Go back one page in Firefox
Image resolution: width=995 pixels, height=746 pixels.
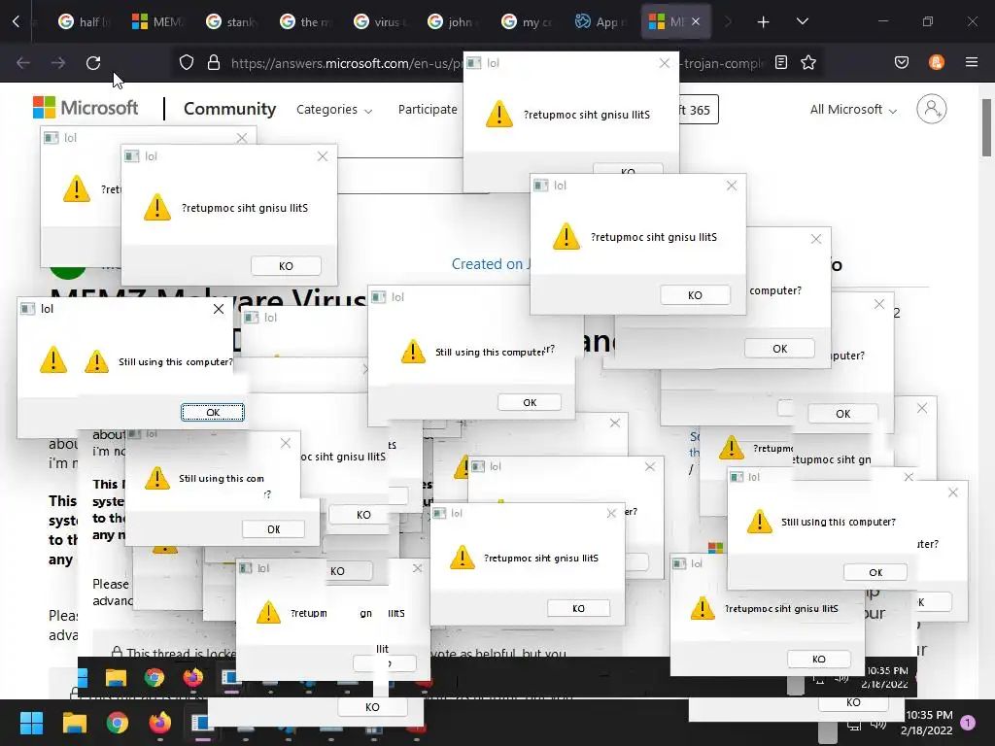23,63
